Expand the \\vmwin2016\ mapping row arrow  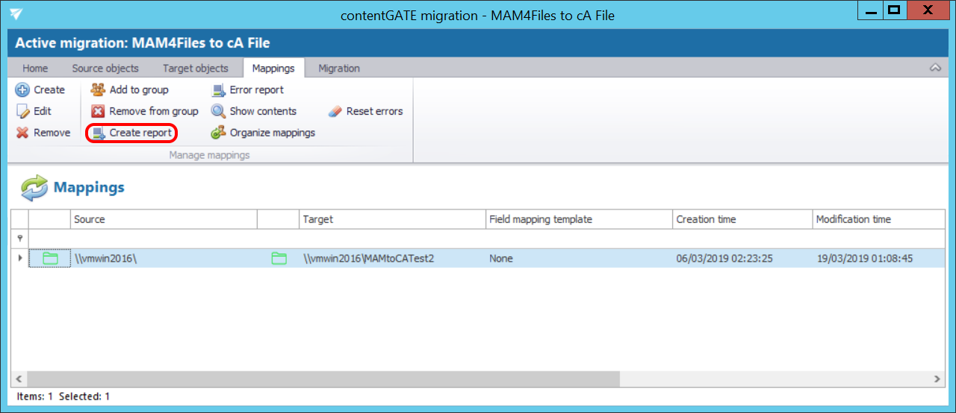(x=19, y=258)
